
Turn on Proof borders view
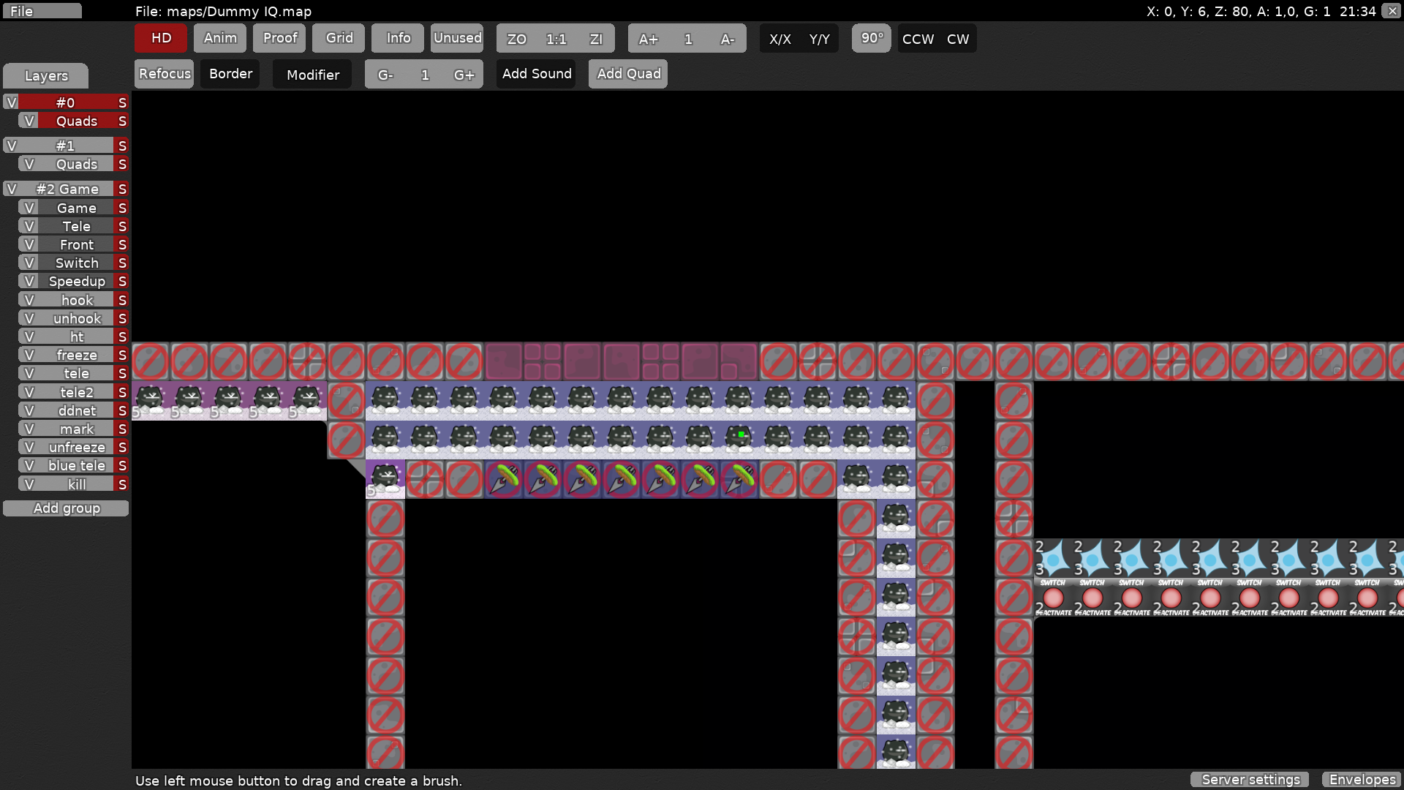[279, 38]
